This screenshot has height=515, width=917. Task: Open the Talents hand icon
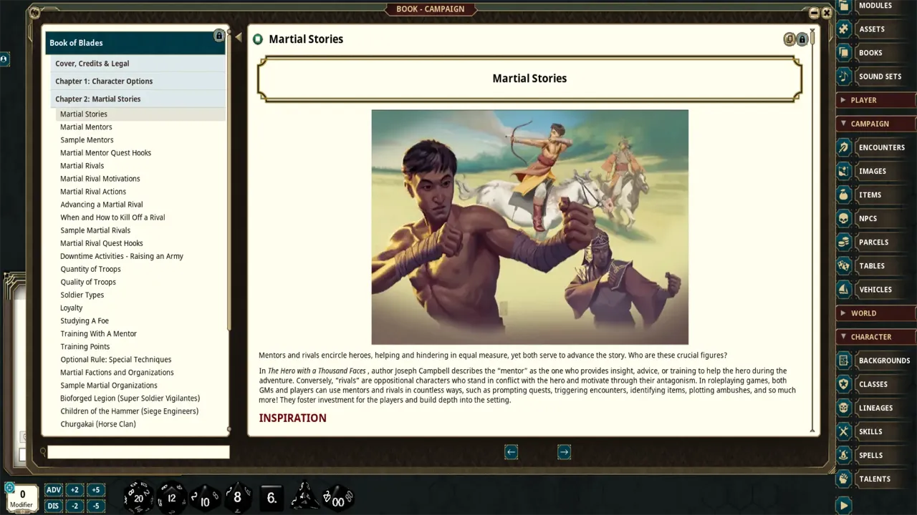(x=844, y=479)
